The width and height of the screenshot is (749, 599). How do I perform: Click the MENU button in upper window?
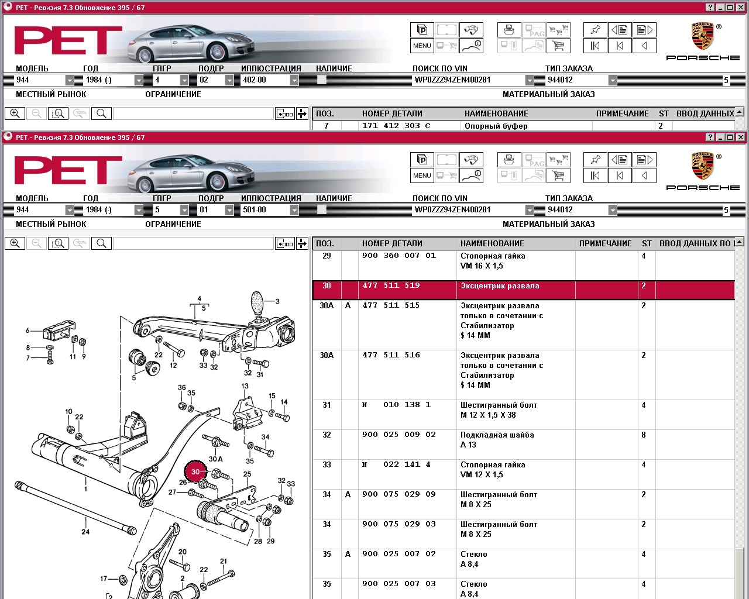pos(422,46)
